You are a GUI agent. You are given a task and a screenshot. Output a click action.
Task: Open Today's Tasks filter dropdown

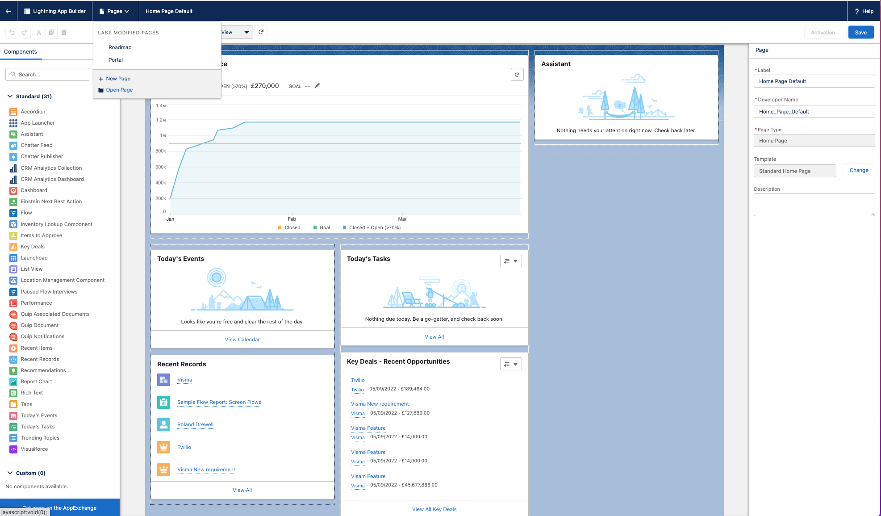pos(511,261)
